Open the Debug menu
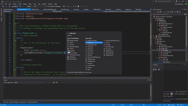 25,4
